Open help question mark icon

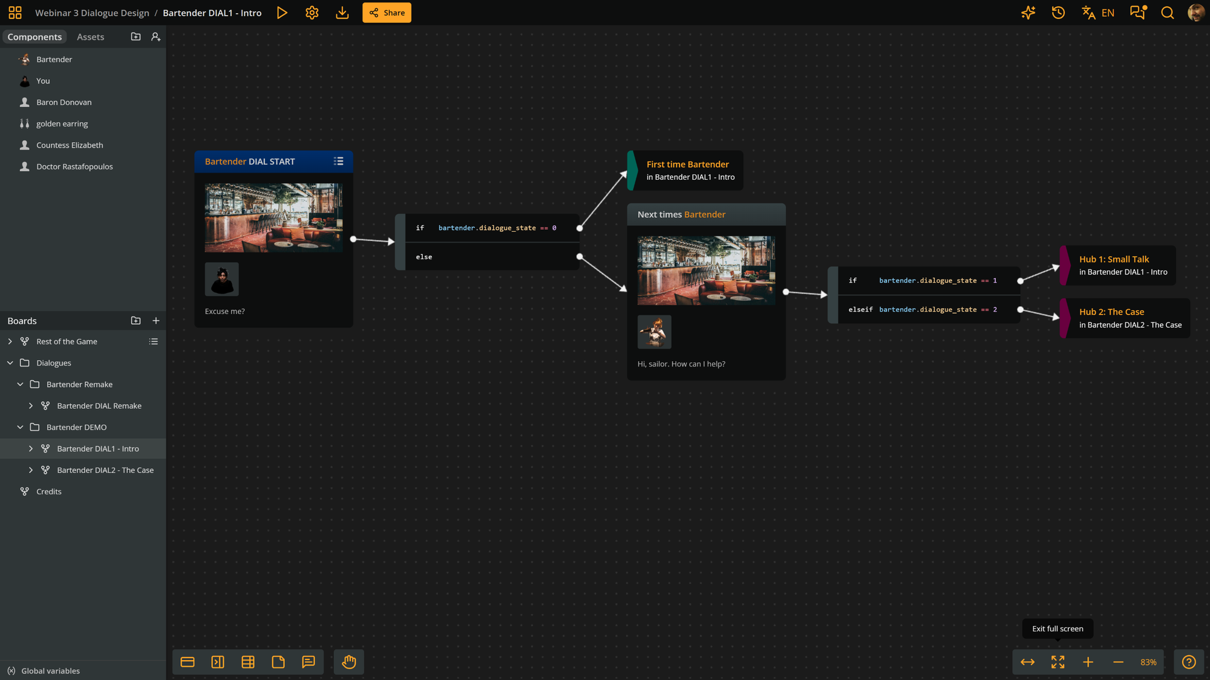(x=1189, y=662)
